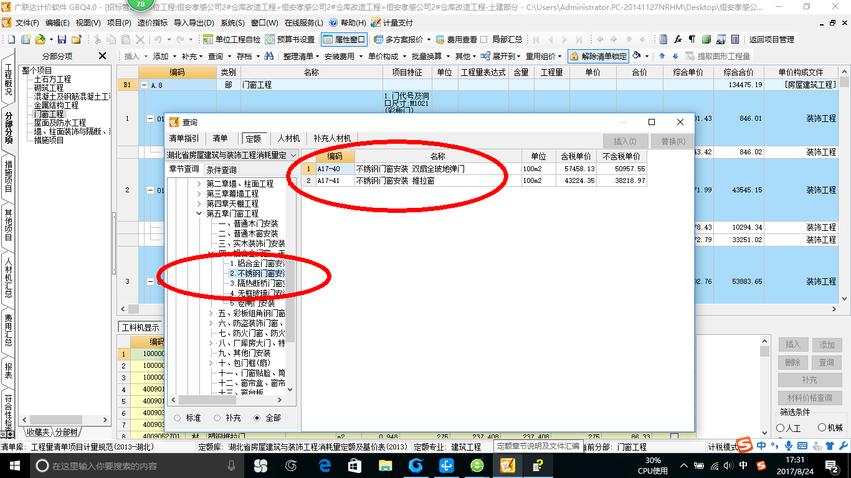Screen dimensions: 851x478
Task: Open the 导入导出(D) menu
Action: pyautogui.click(x=193, y=22)
